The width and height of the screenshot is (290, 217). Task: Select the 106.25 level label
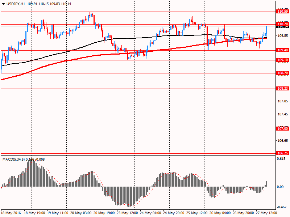(283, 153)
